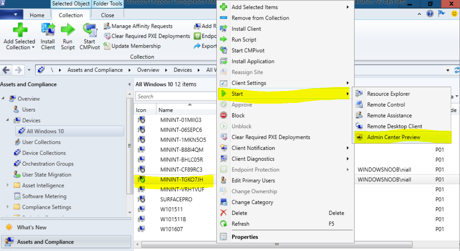The height and width of the screenshot is (251, 460).
Task: Choose Install Application from context menu
Action: pos(285,61)
